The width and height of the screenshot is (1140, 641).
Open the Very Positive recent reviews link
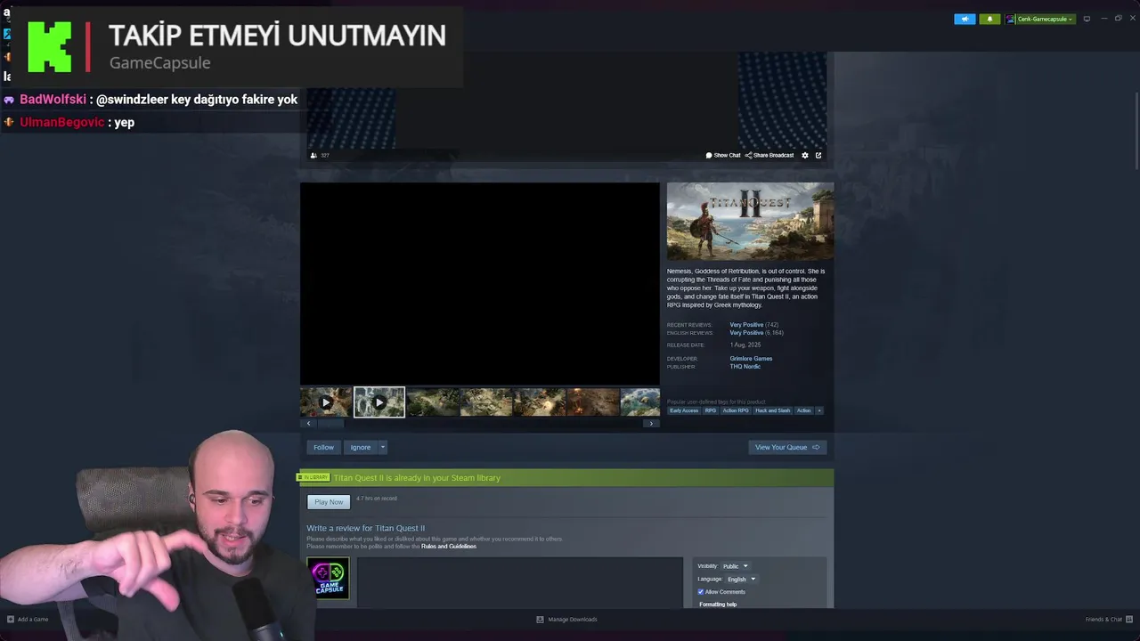[746, 325]
